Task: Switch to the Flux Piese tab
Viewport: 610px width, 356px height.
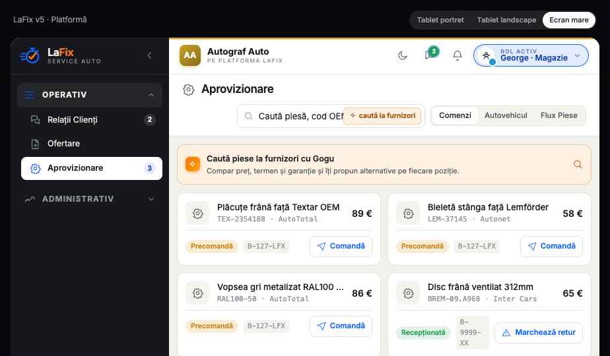Action: point(559,115)
